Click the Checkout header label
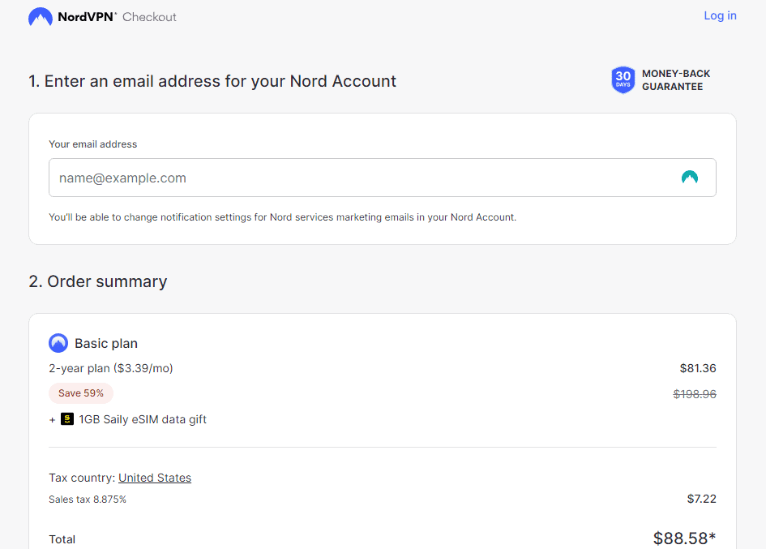The image size is (766, 549). 149,17
